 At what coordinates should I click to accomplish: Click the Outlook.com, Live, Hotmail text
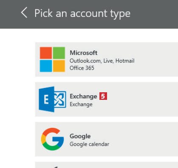[x=102, y=61]
